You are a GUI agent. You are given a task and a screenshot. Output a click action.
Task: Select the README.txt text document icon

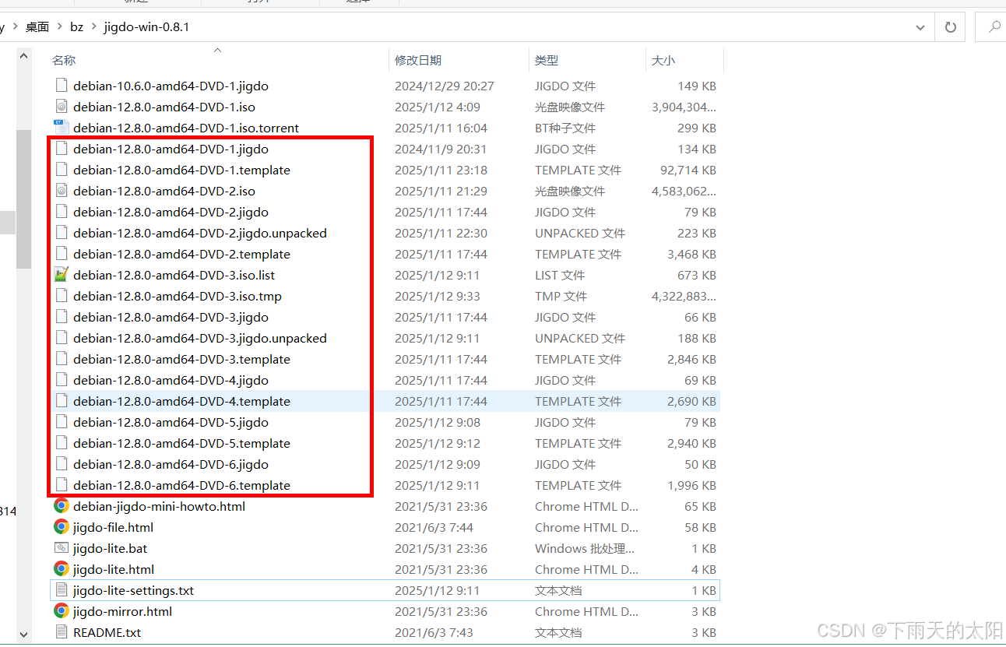tap(62, 632)
